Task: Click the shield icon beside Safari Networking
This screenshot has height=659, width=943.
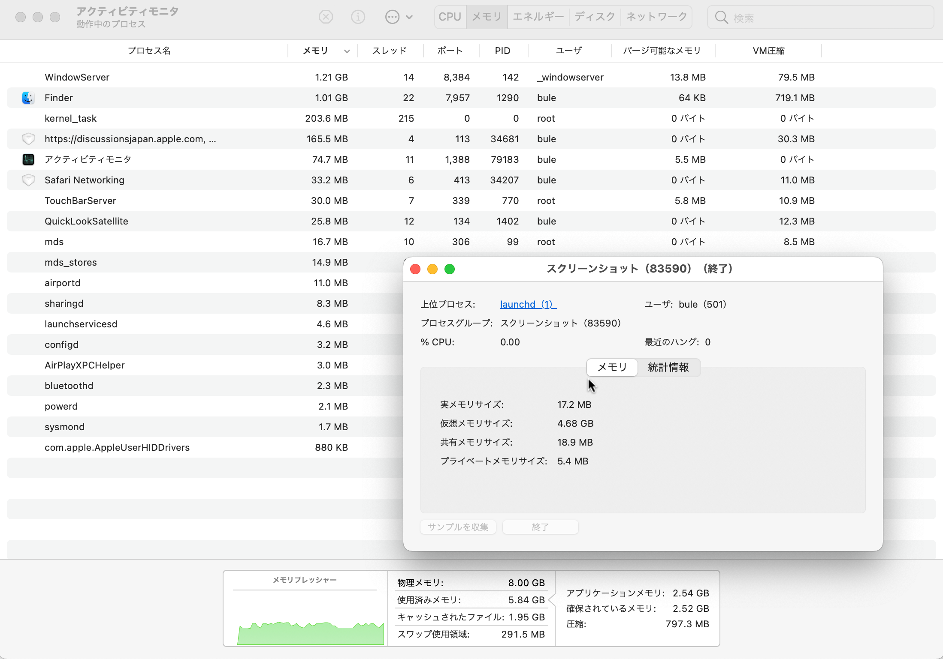Action: (28, 180)
